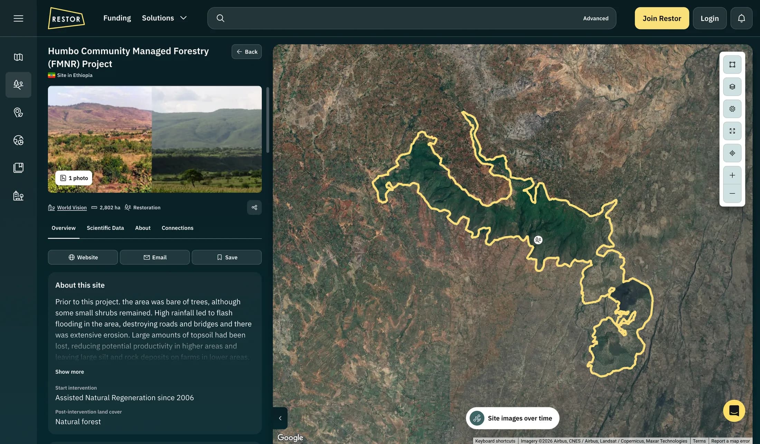Zoom in on the map
Image resolution: width=760 pixels, height=444 pixels.
[732, 175]
